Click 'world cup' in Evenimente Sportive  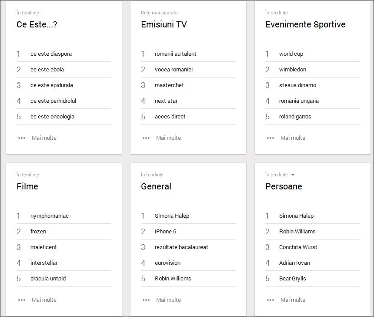click(x=291, y=54)
